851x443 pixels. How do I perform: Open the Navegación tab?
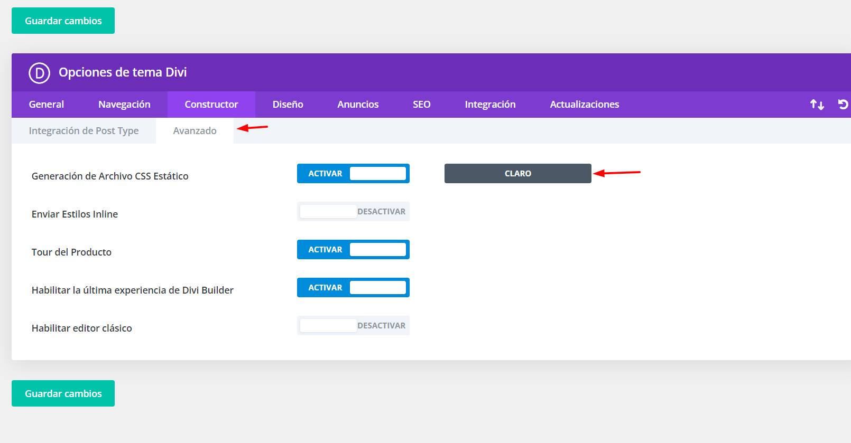click(124, 105)
